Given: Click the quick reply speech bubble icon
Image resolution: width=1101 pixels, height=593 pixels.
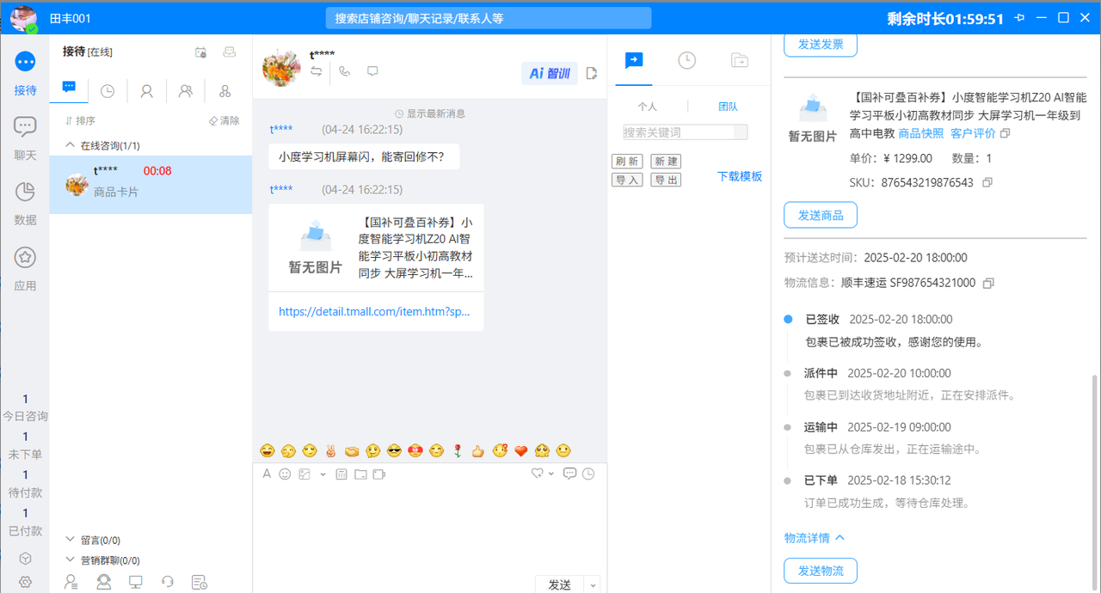Looking at the screenshot, I should [x=569, y=473].
